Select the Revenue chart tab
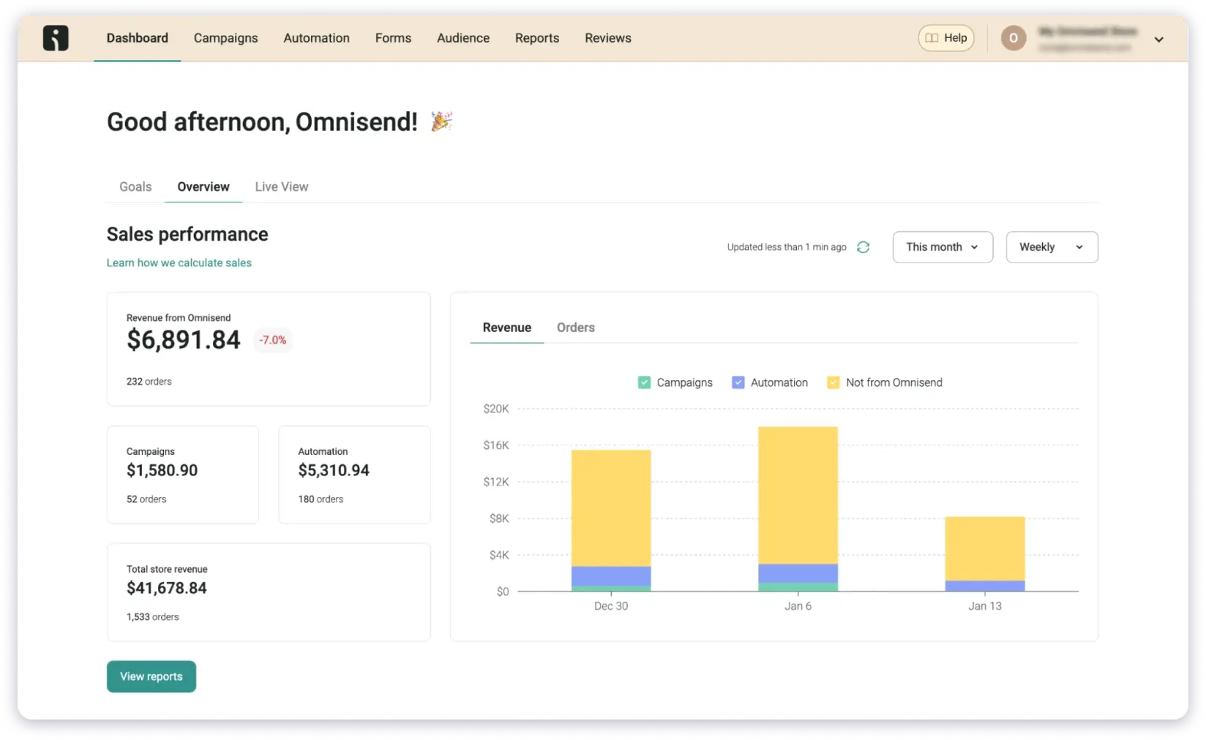 tap(506, 328)
